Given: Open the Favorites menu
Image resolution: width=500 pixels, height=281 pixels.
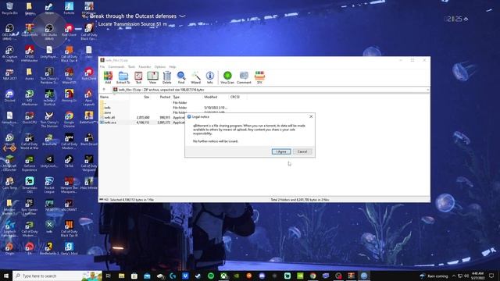Looking at the screenshot, I should pyautogui.click(x=145, y=67).
